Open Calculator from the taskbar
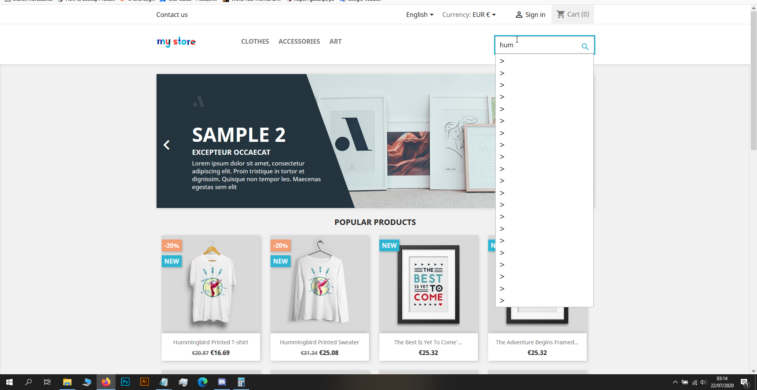This screenshot has width=757, height=390. pyautogui.click(x=241, y=382)
